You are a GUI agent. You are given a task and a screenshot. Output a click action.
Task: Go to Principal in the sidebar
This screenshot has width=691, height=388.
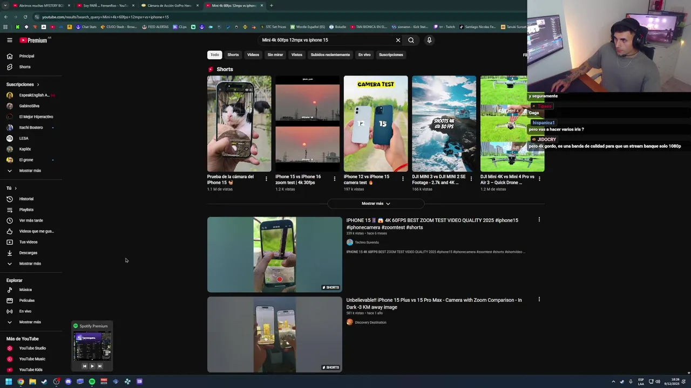pos(26,56)
